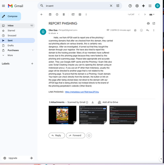Viewport: 164px width, 165px height.
Task: Click the Labels heading
Action: point(6,64)
